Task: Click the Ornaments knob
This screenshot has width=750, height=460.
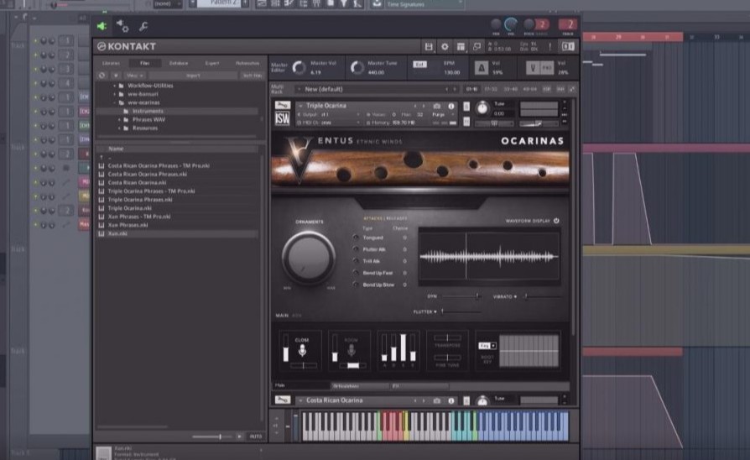Action: tap(309, 258)
